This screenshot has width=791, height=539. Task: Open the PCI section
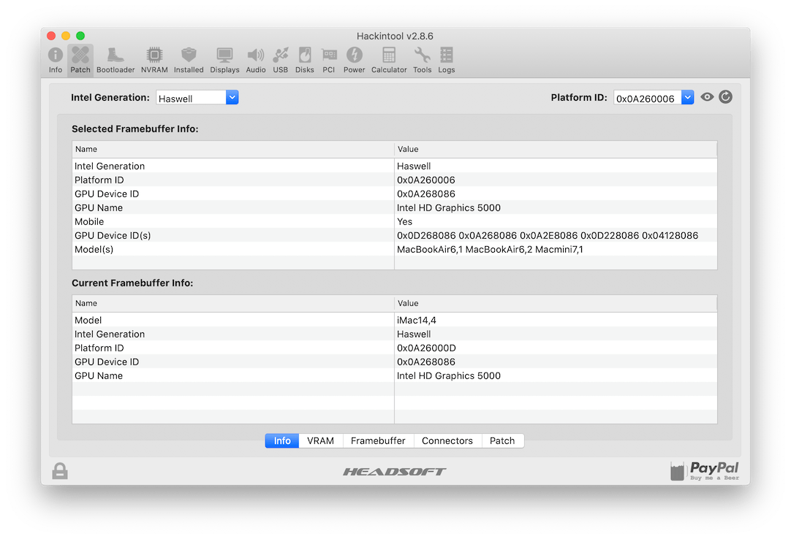point(329,60)
